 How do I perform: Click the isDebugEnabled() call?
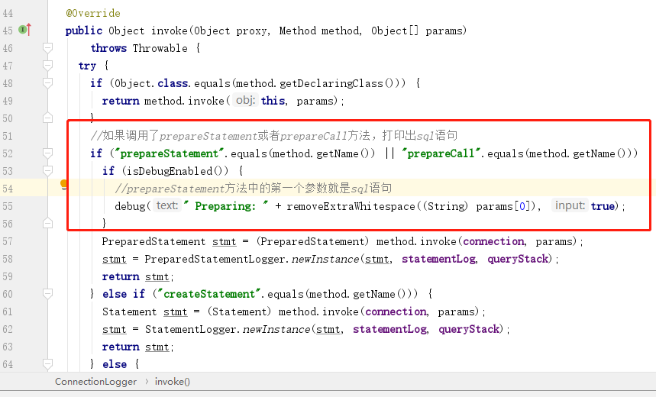[x=176, y=171]
